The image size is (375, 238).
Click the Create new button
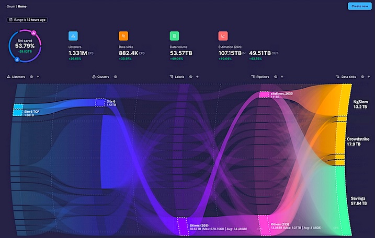click(359, 6)
